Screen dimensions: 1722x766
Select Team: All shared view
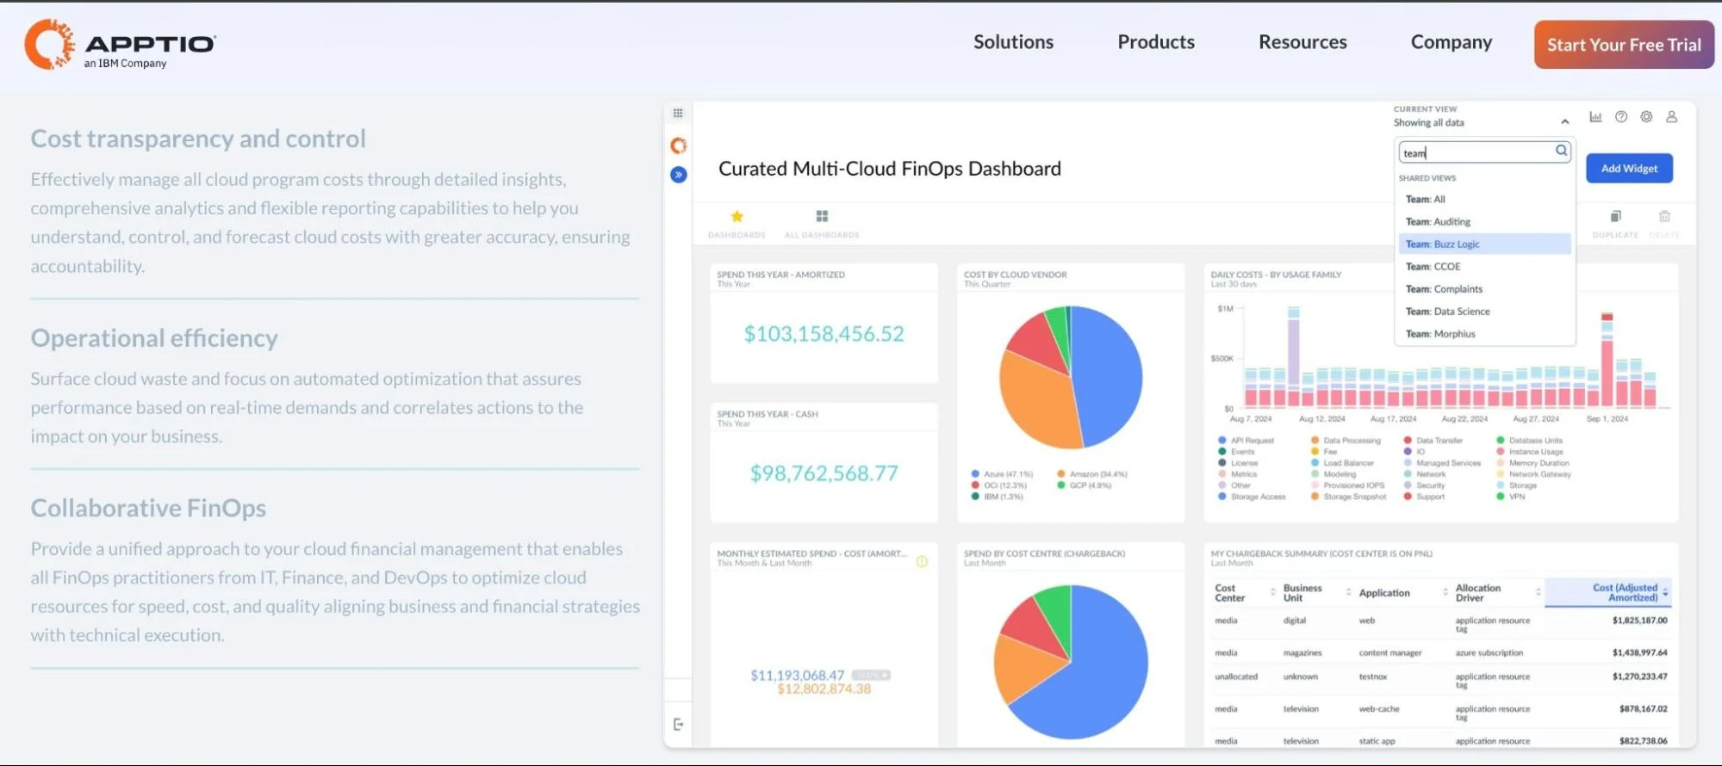click(1485, 199)
